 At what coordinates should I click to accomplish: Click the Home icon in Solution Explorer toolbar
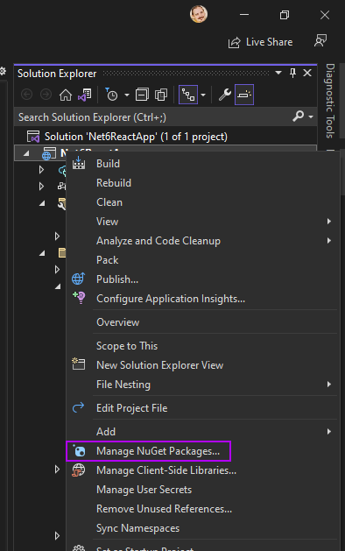[66, 95]
